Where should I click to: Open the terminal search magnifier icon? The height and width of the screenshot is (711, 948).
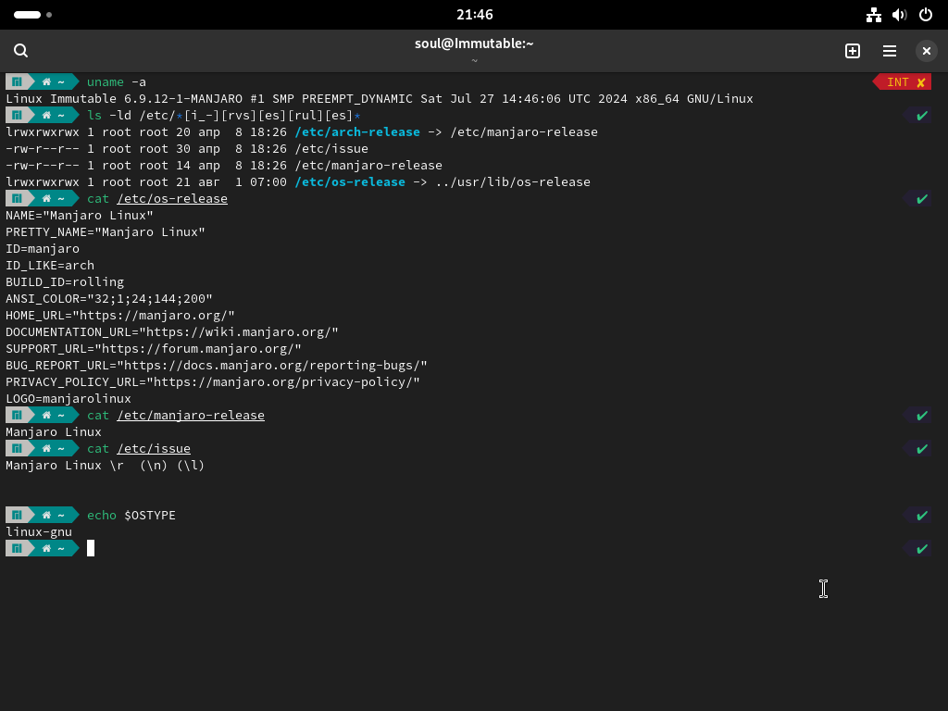[x=20, y=51]
